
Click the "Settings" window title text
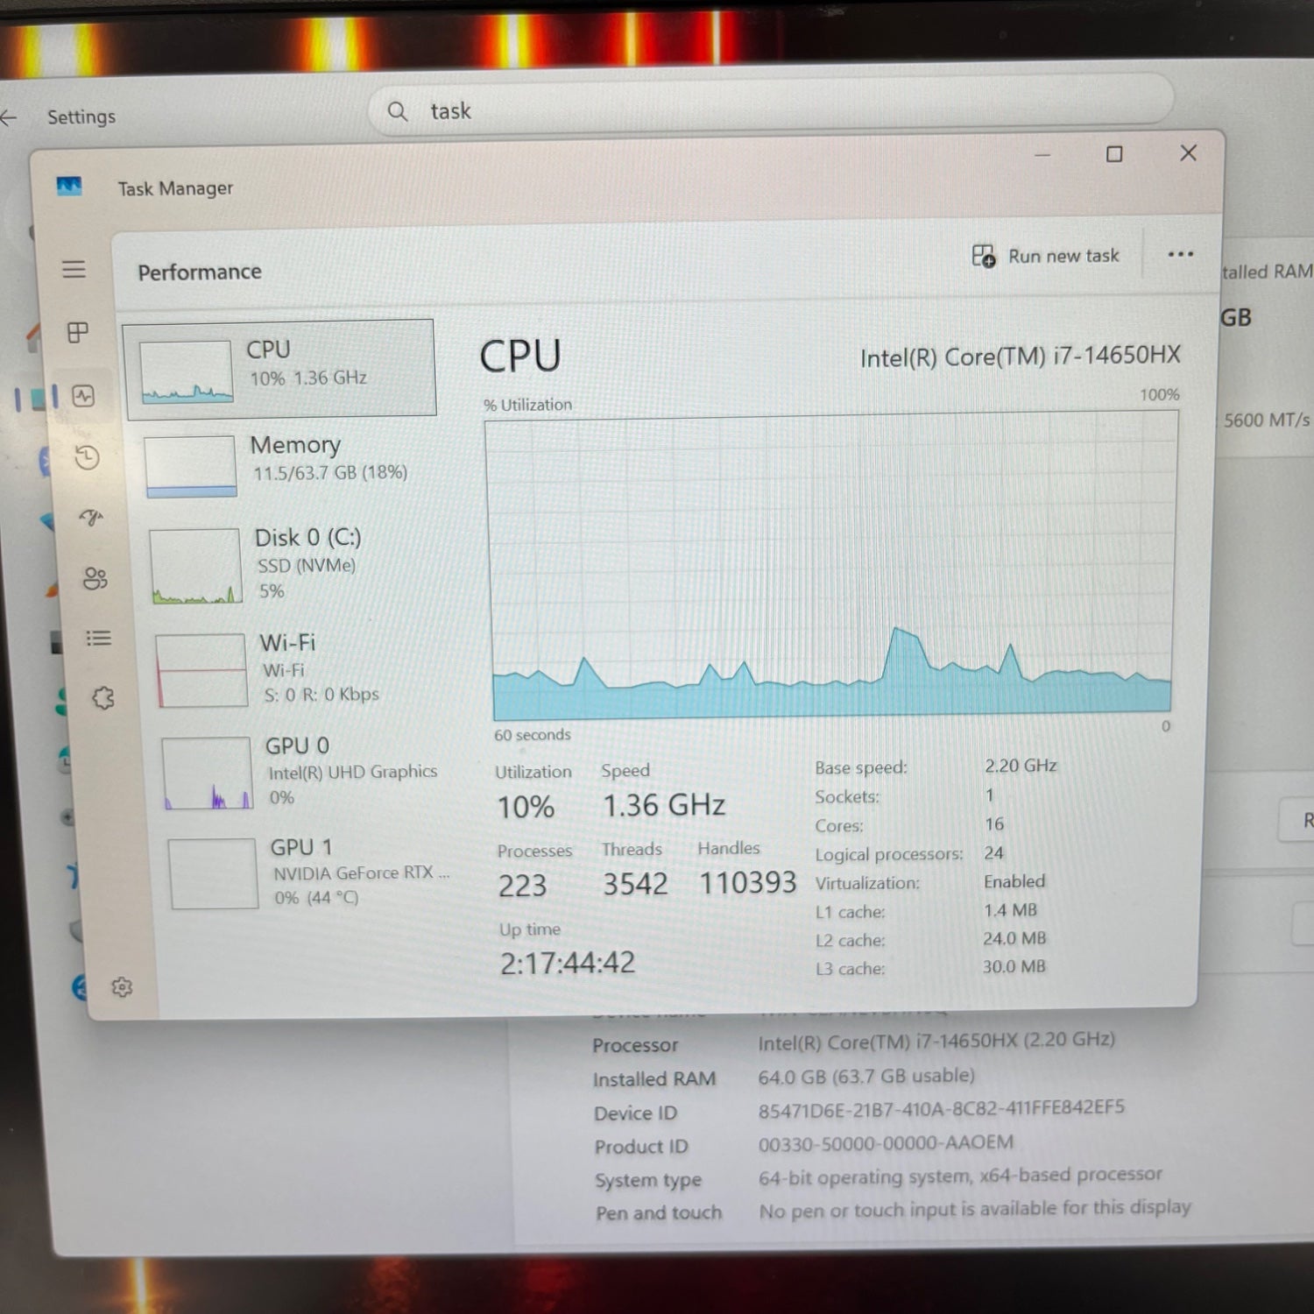pyautogui.click(x=81, y=117)
